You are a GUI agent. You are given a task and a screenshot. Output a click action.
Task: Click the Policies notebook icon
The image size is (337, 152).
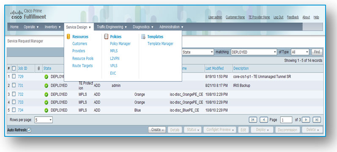click(x=106, y=37)
